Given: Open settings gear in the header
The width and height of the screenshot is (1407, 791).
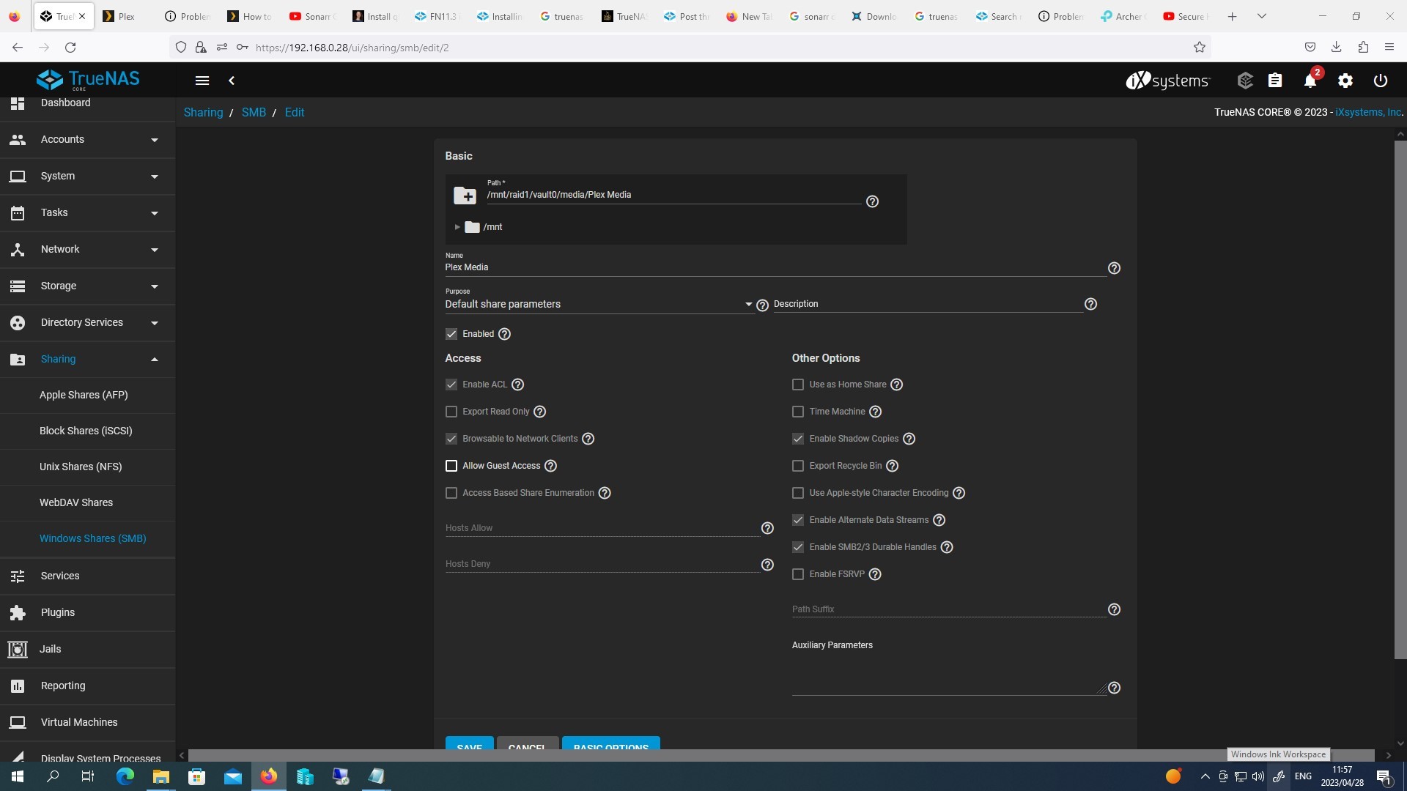Looking at the screenshot, I should tap(1345, 81).
